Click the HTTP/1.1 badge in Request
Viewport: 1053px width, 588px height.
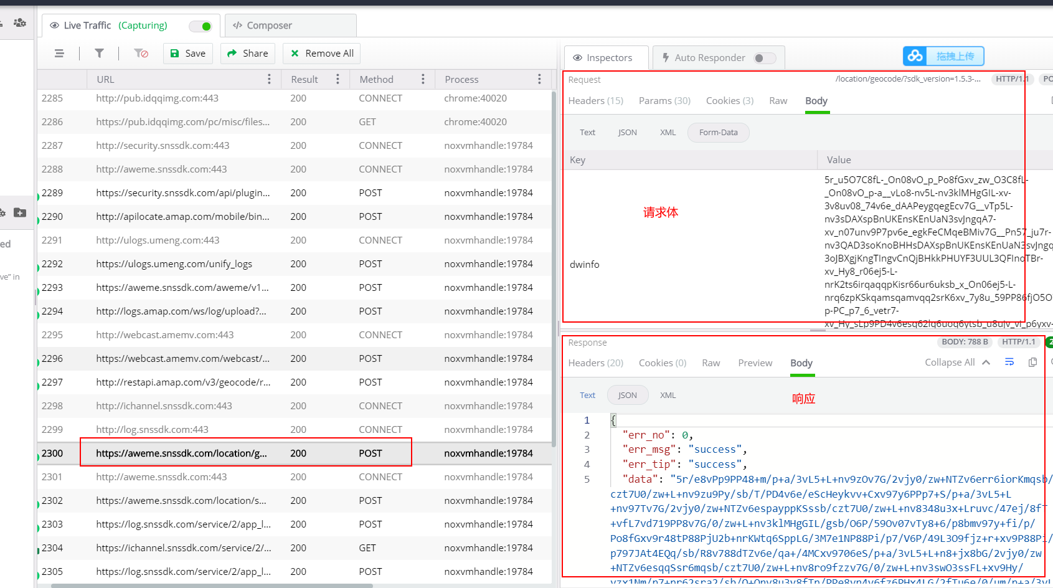(1011, 78)
